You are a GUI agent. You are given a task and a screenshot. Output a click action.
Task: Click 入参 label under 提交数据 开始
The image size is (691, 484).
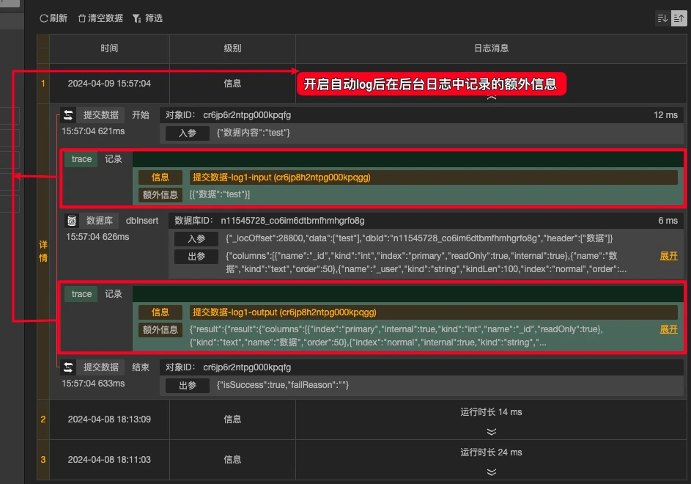point(188,133)
